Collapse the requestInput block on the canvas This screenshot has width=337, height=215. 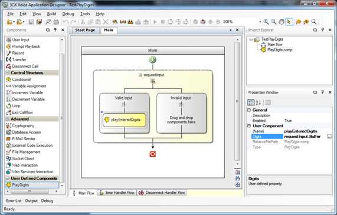pyautogui.click(x=140, y=75)
